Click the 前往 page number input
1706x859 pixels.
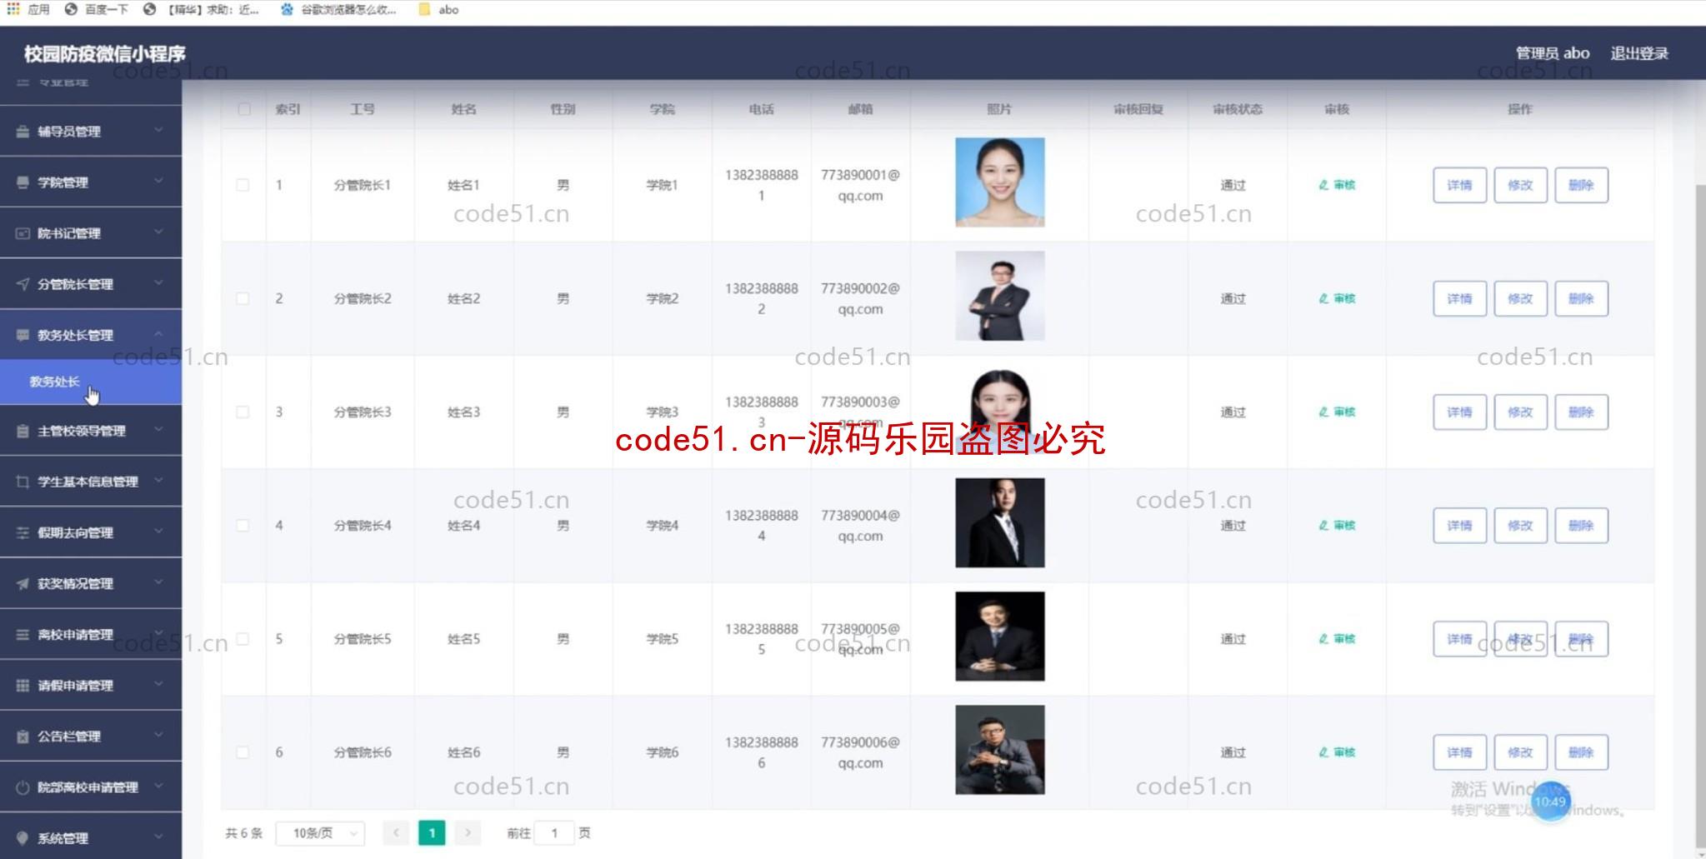(x=554, y=832)
